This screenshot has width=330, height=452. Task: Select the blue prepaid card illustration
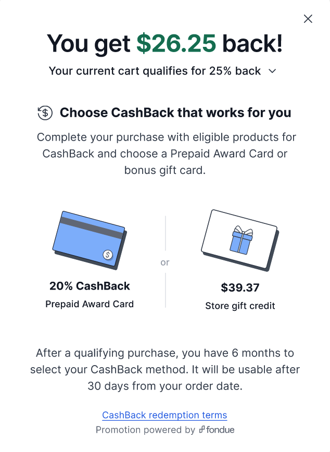90,240
